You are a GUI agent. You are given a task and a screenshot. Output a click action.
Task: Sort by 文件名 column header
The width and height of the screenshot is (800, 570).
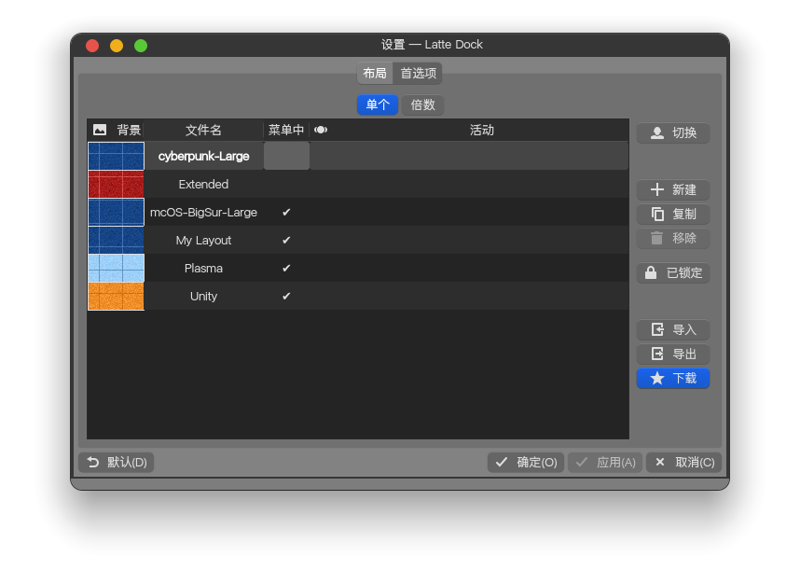pyautogui.click(x=203, y=130)
